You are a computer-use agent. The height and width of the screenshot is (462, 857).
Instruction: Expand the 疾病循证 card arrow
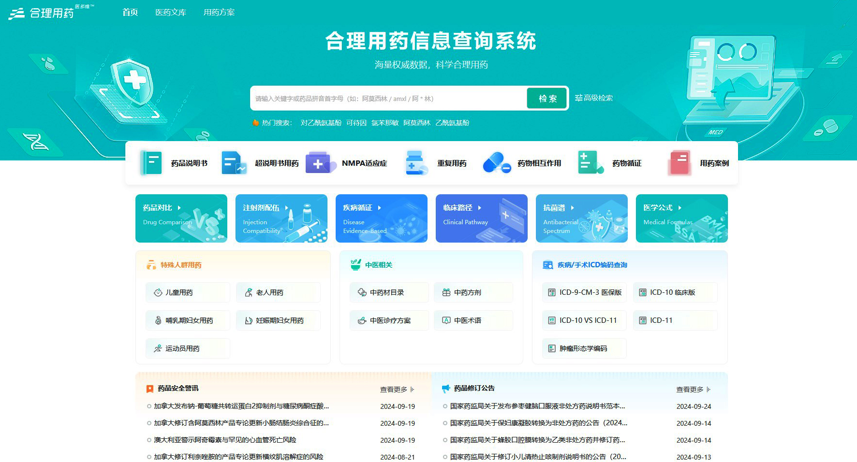tap(379, 208)
